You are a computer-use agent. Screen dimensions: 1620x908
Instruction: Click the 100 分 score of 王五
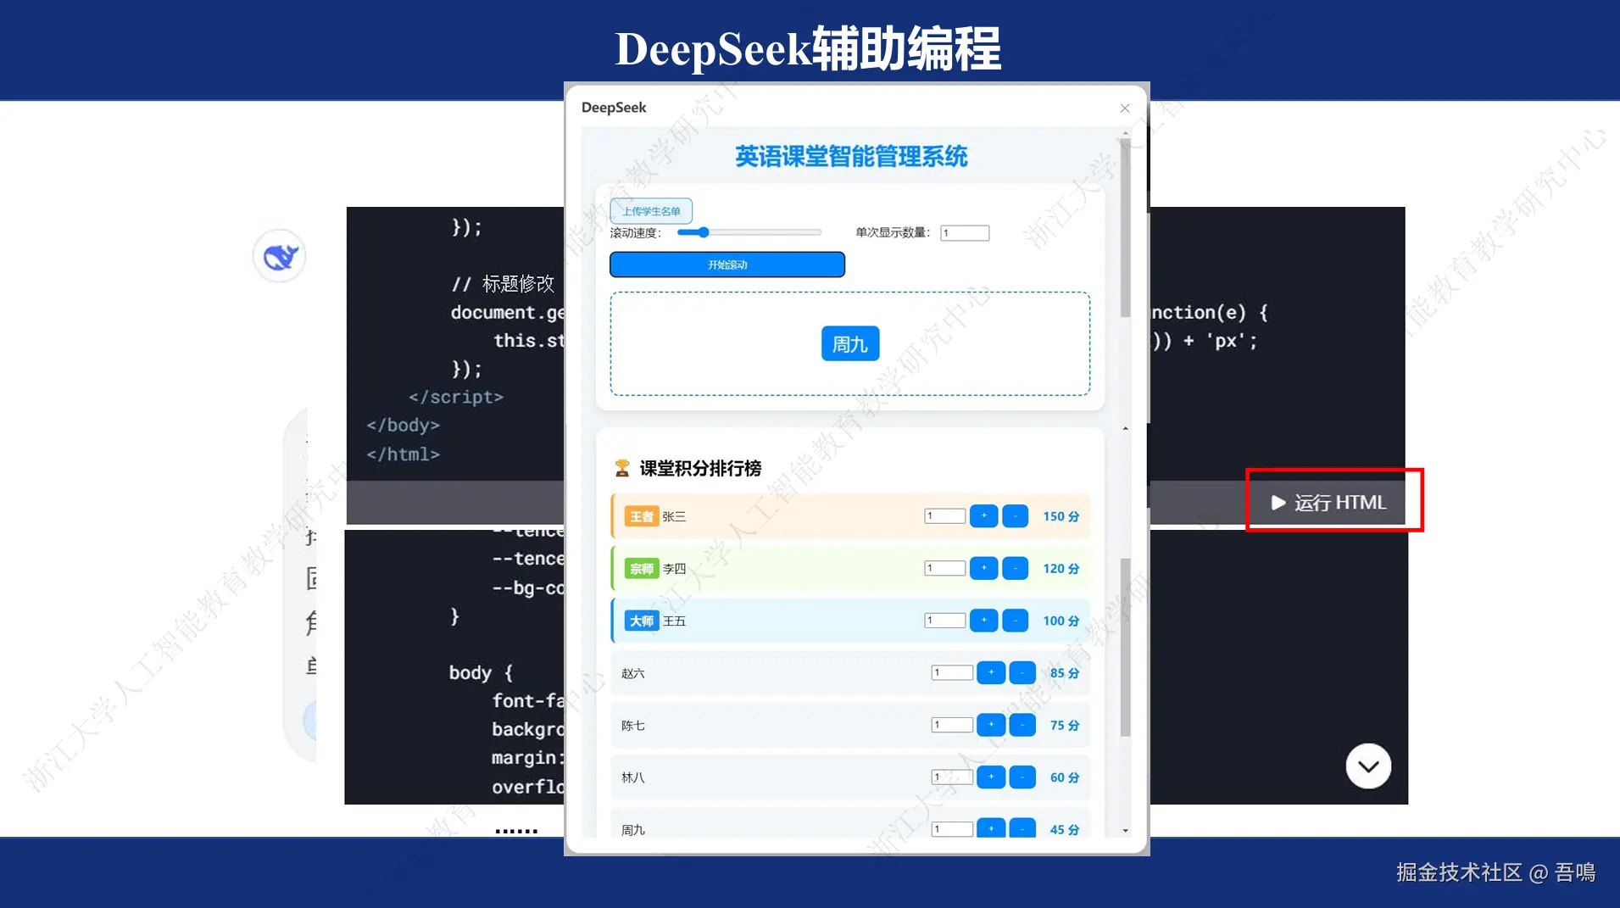[x=1061, y=621]
